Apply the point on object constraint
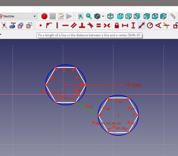 (49, 25)
